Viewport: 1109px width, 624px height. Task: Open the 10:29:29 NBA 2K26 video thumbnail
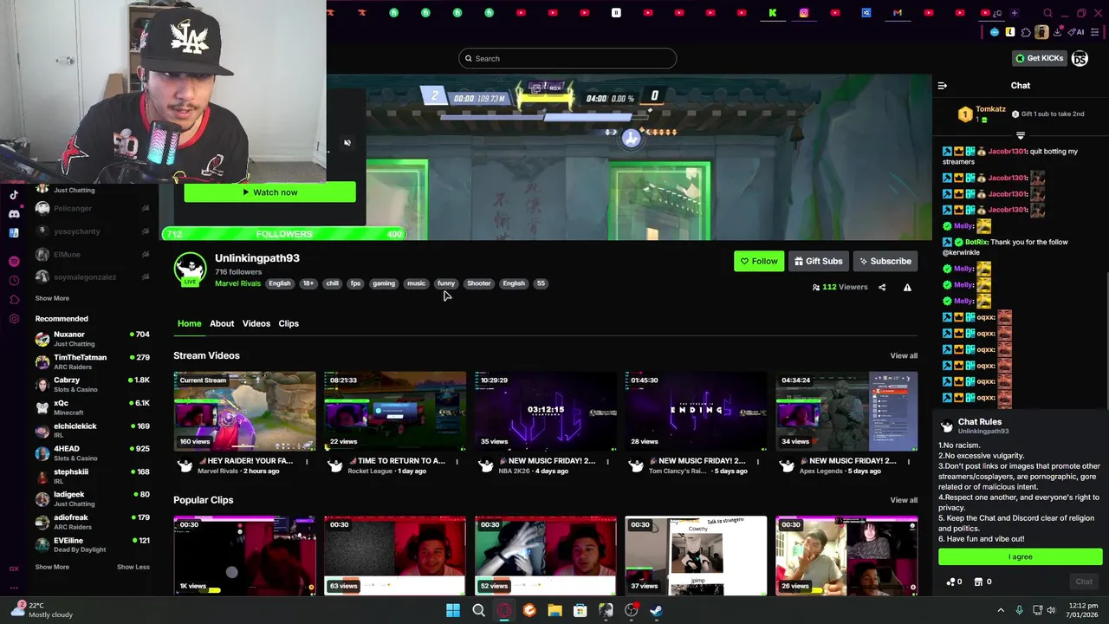click(x=545, y=412)
